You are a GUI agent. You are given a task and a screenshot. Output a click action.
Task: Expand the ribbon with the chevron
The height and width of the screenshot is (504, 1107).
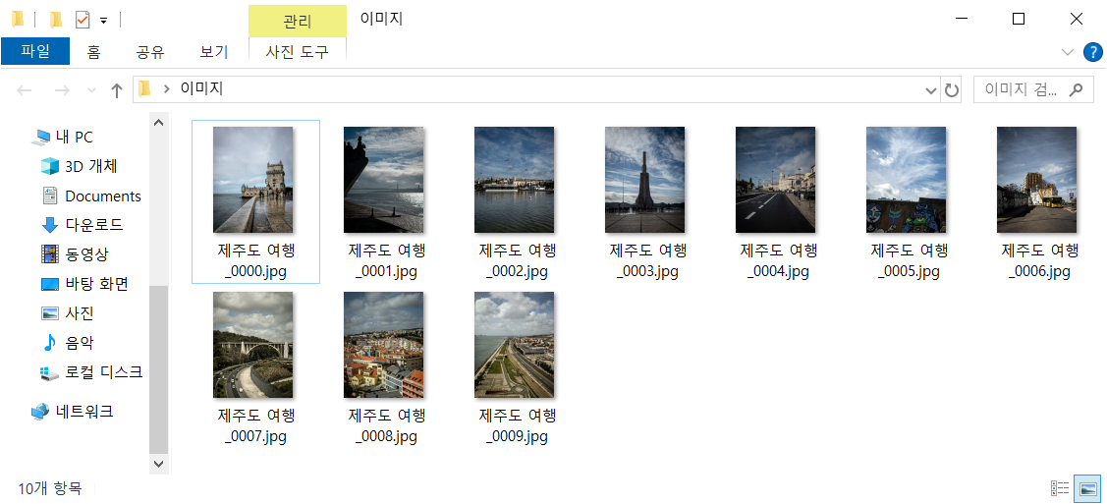point(1067,51)
